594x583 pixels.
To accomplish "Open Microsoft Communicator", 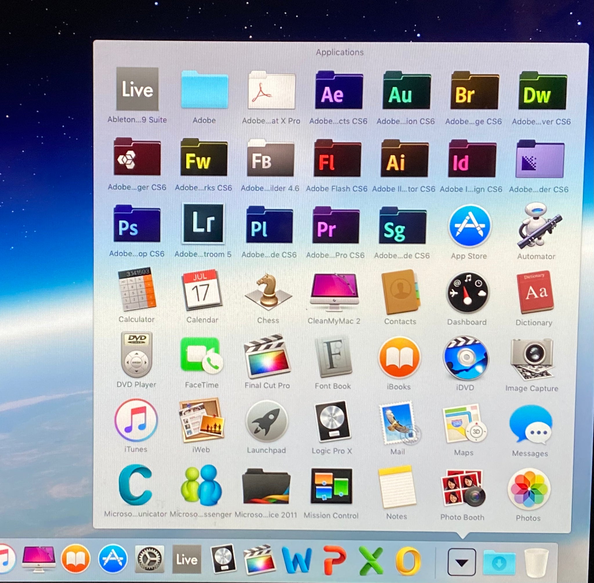I will [x=135, y=485].
